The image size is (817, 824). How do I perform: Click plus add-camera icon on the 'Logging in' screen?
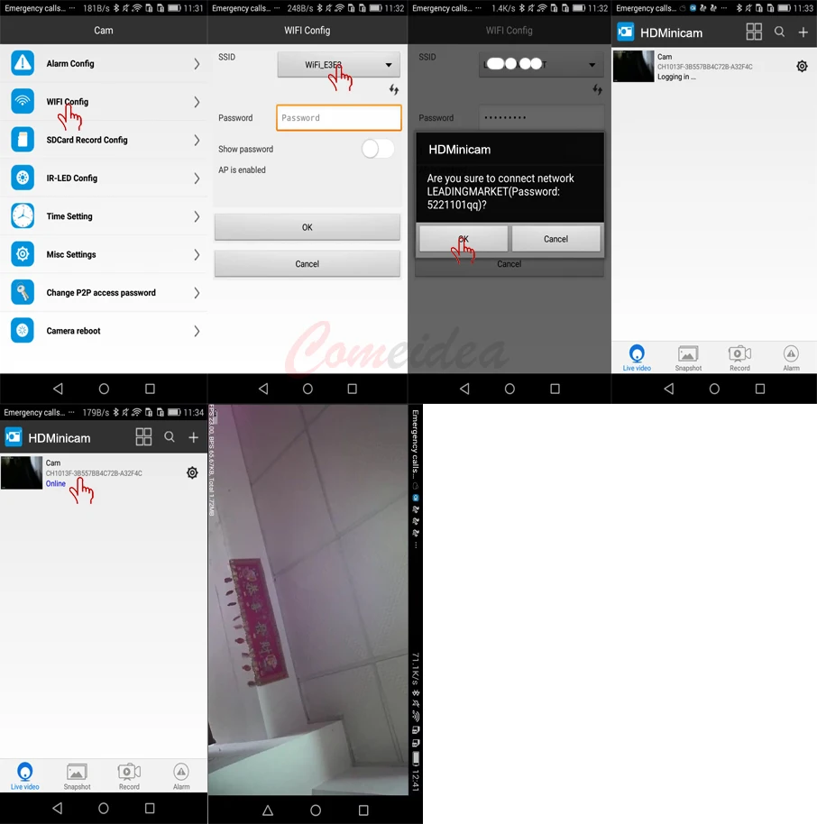tap(803, 32)
